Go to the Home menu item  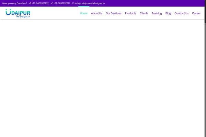click(84, 13)
